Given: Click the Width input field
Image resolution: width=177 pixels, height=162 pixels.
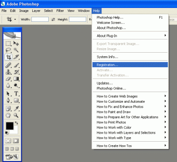Looking at the screenshot, I should coord(40,19).
